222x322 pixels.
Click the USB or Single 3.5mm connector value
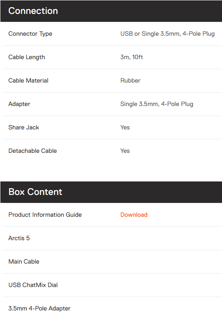tap(167, 34)
